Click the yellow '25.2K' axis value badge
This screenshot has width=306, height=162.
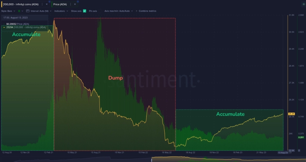(291, 114)
